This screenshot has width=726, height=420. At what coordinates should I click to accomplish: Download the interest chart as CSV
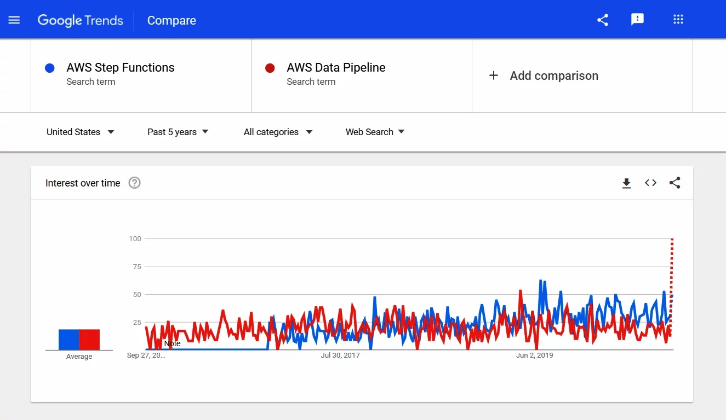pyautogui.click(x=626, y=183)
